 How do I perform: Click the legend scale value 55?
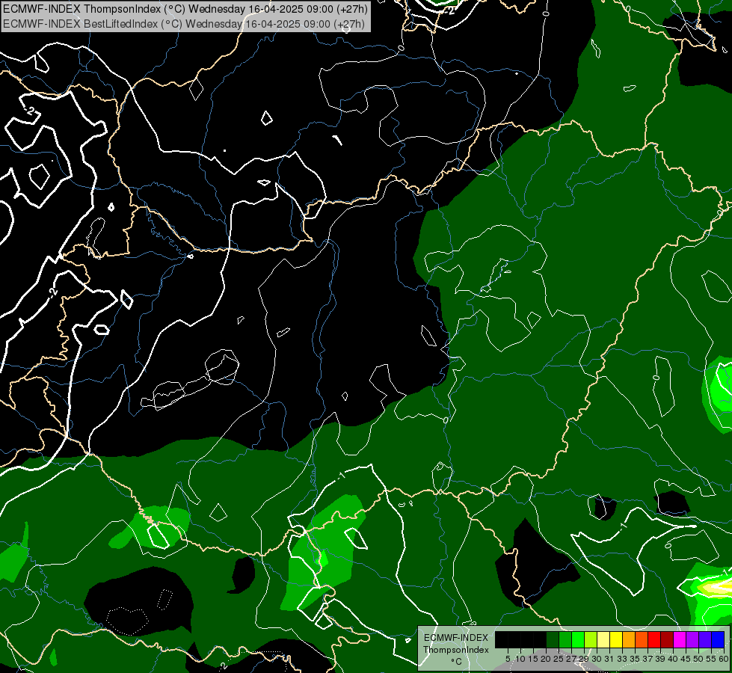(711, 659)
